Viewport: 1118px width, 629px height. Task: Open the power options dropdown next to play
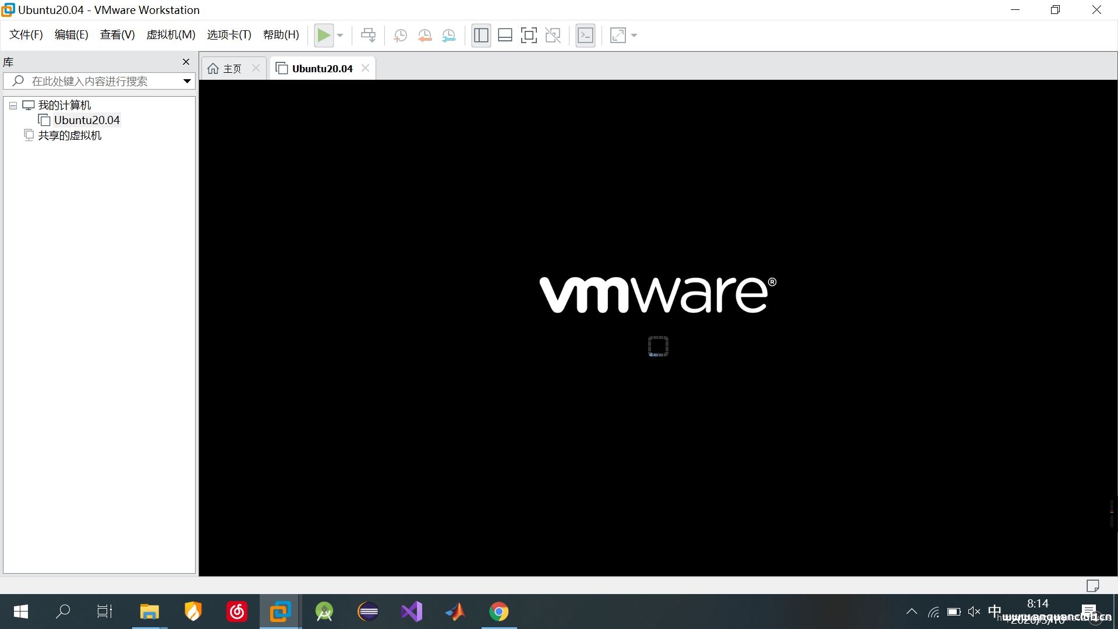point(339,36)
